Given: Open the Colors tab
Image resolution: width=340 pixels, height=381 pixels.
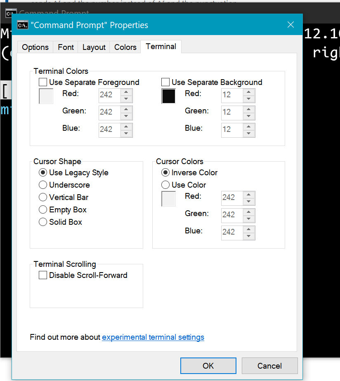Looking at the screenshot, I should [x=125, y=47].
